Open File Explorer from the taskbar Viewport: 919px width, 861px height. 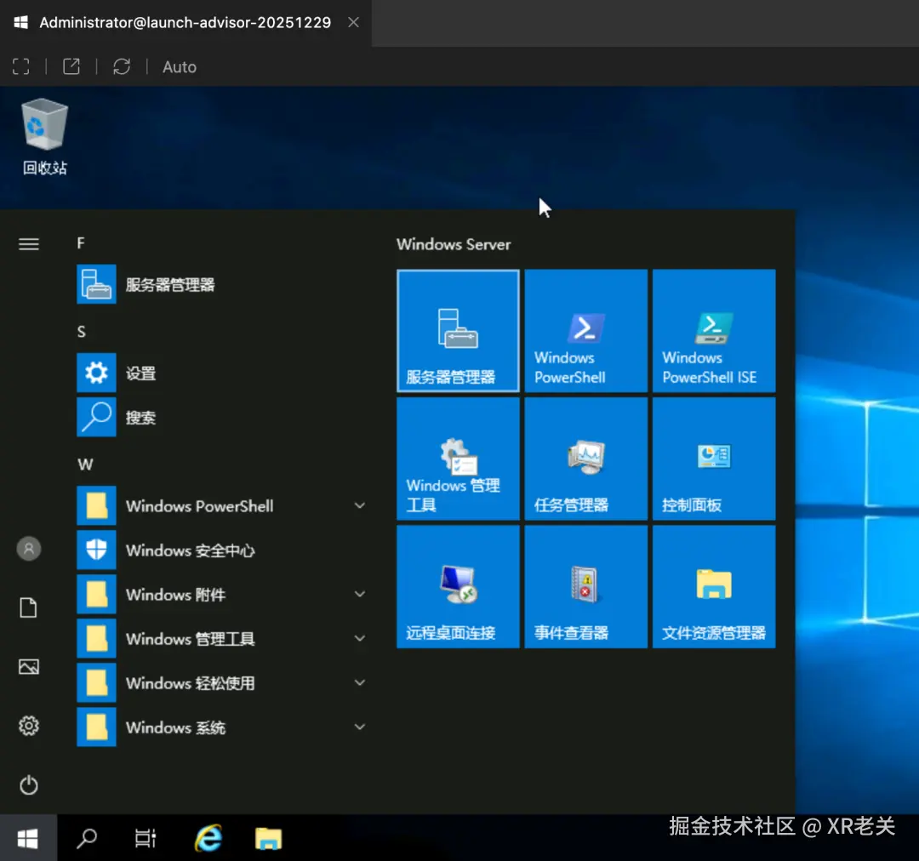(x=268, y=838)
